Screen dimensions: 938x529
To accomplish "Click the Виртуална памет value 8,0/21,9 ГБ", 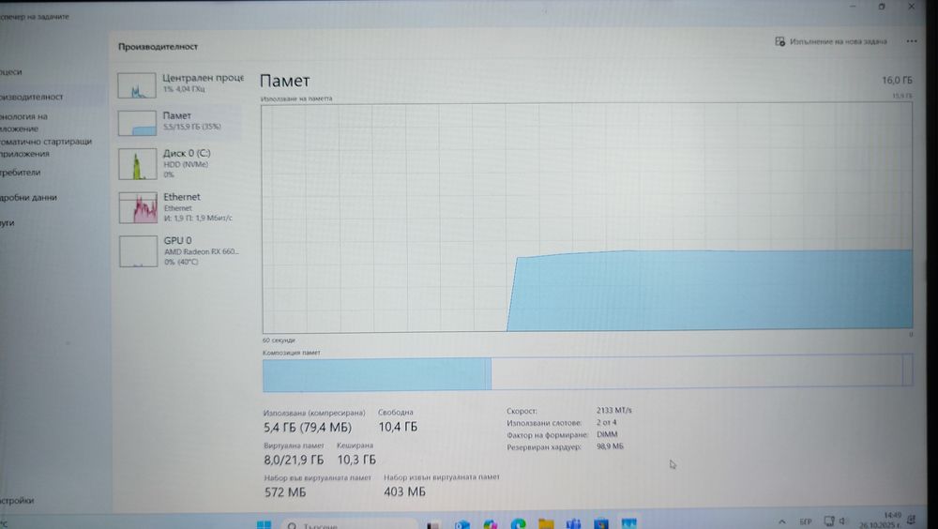I will click(x=294, y=460).
